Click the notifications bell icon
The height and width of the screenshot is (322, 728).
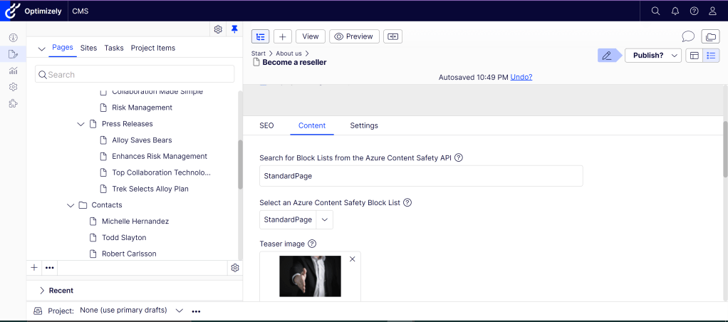coord(675,11)
